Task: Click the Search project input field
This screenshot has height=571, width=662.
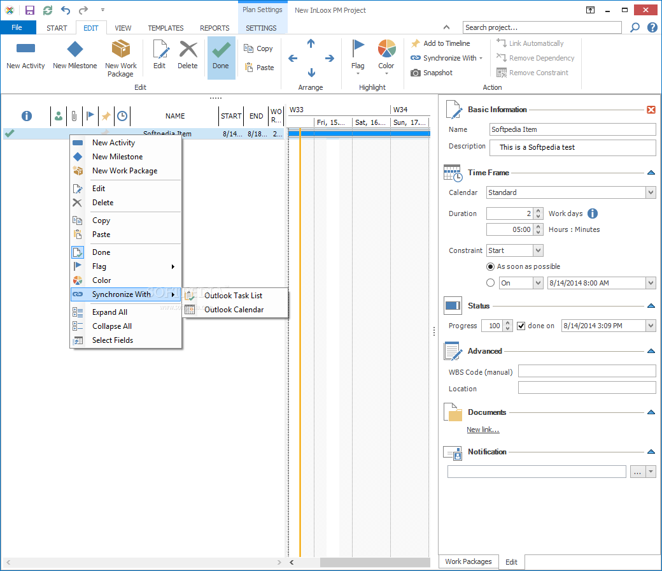Action: (542, 27)
